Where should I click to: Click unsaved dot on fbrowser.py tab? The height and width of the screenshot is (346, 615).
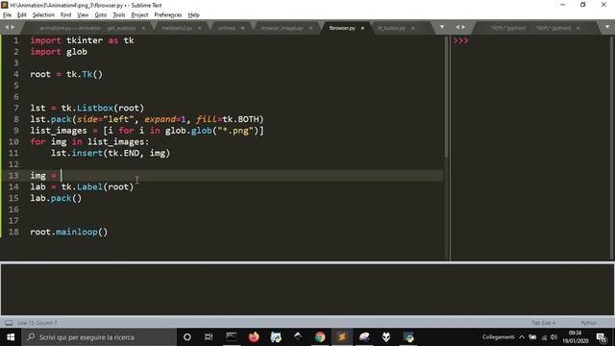[x=362, y=28]
